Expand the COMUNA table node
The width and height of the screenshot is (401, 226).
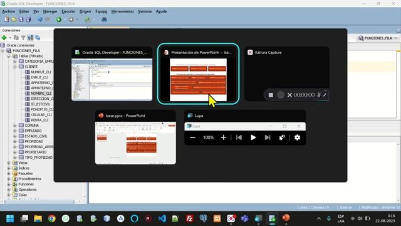pyautogui.click(x=15, y=126)
